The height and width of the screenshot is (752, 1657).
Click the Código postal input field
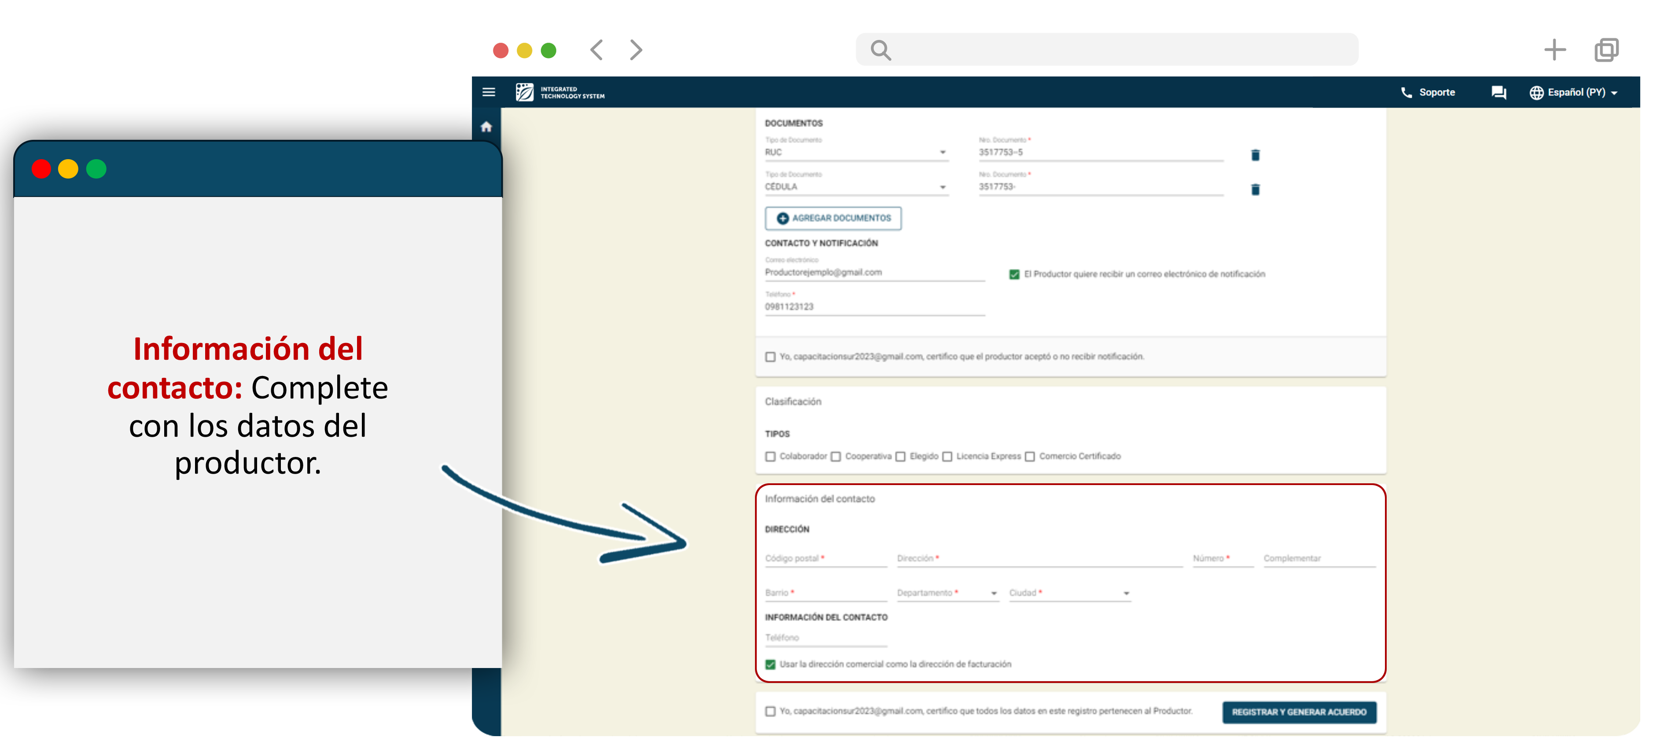825,559
